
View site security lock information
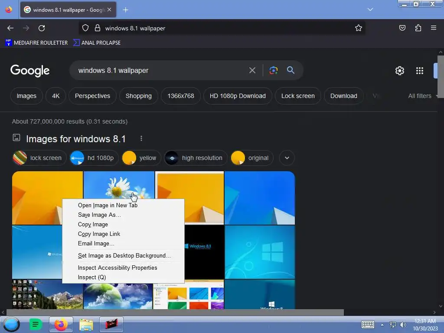[98, 28]
